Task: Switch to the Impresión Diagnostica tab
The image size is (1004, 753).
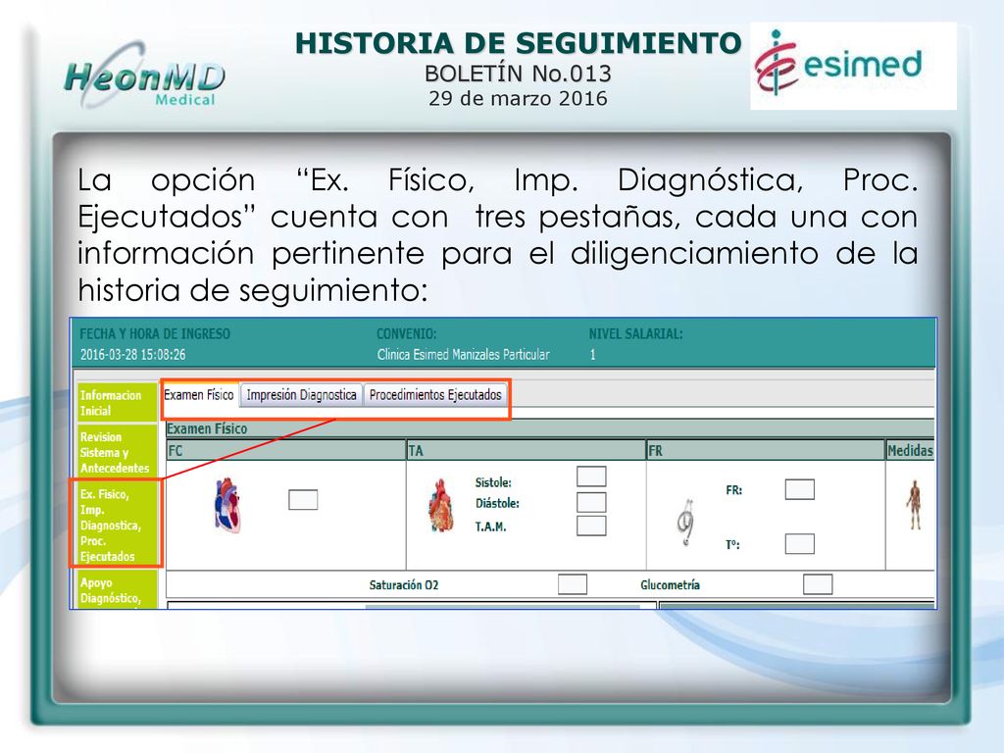Action: pos(302,395)
